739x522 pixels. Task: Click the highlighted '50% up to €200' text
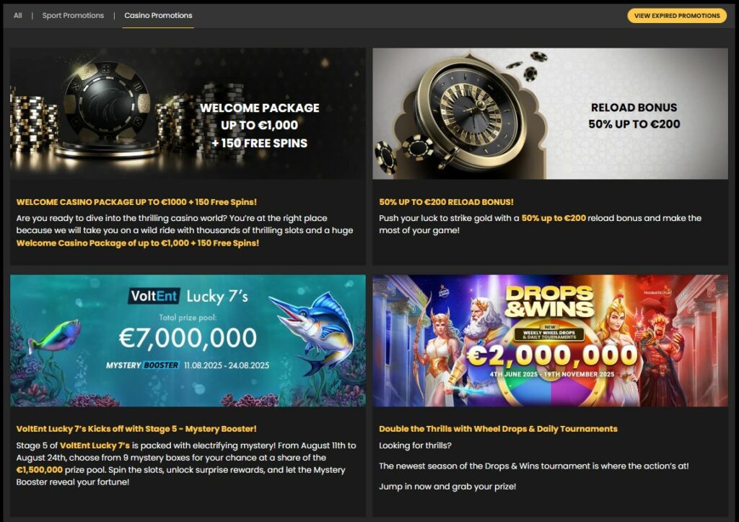point(554,218)
